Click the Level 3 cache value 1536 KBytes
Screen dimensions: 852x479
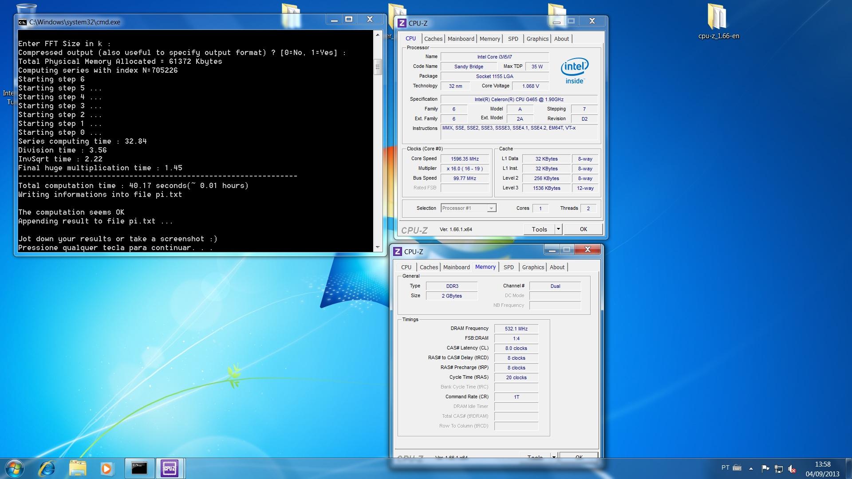(x=546, y=188)
